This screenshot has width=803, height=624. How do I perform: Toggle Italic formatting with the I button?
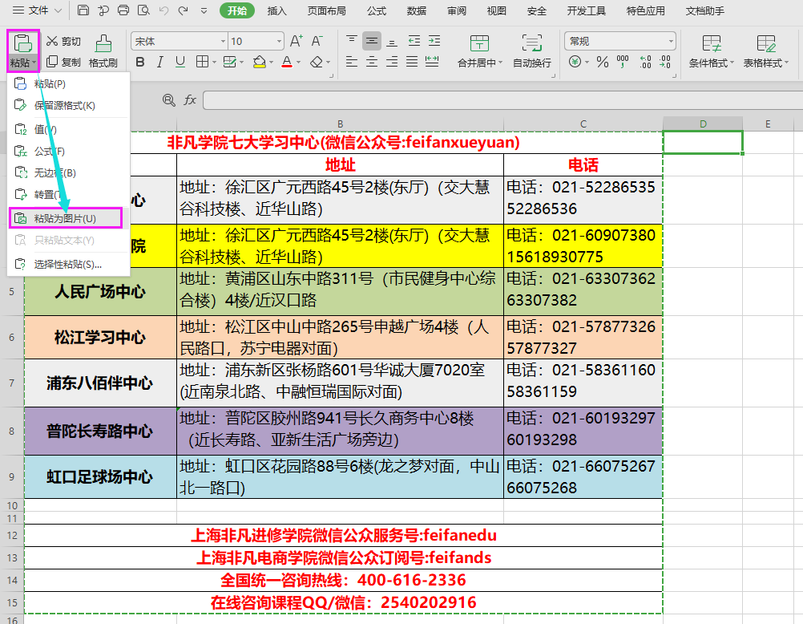tap(159, 62)
